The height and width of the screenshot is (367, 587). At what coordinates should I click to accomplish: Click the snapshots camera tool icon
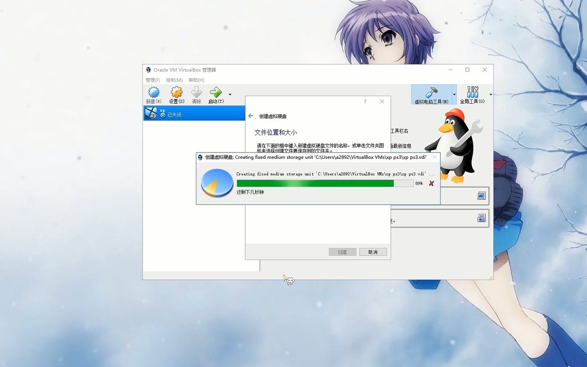pos(481,218)
